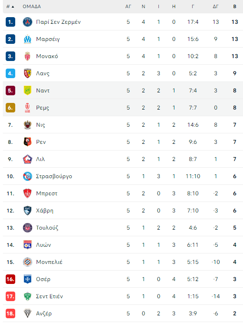243x323 pixels.
Task: Select the Τουλούζ table row
Action: 123,228
